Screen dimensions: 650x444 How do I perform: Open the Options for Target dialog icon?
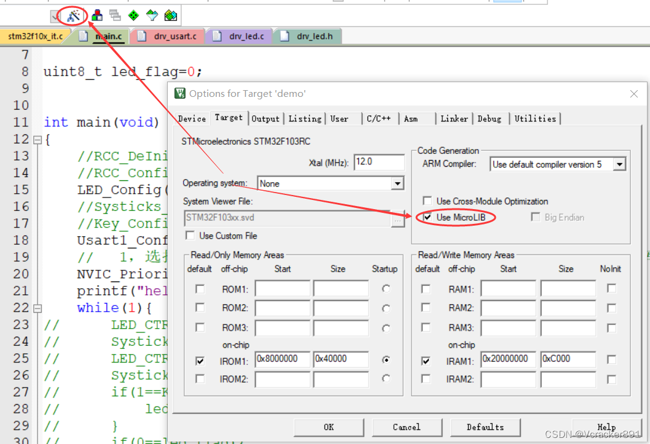(x=74, y=16)
